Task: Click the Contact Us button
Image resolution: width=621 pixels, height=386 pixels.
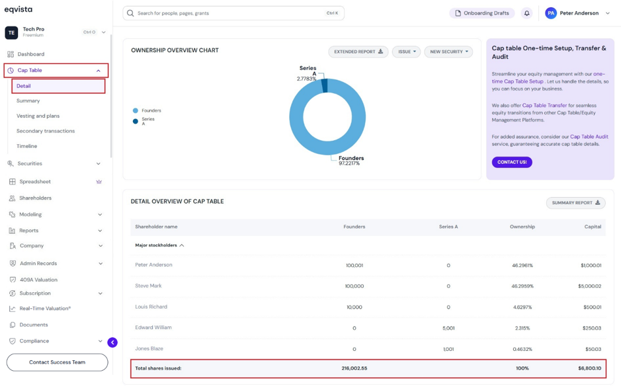Action: 512,163
